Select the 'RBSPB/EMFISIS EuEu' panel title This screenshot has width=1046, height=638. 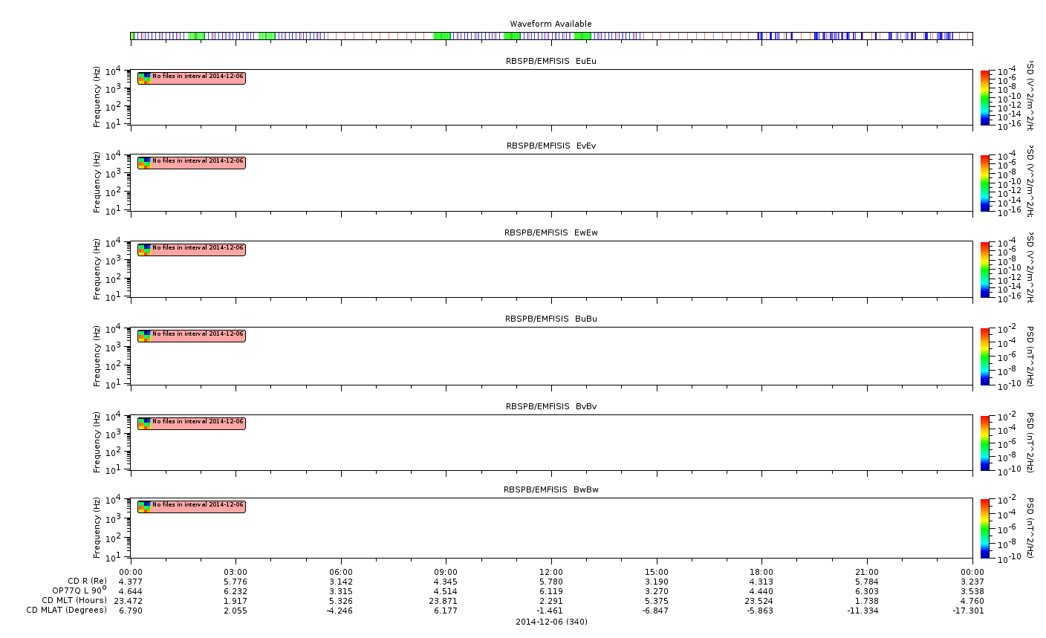pyautogui.click(x=550, y=61)
